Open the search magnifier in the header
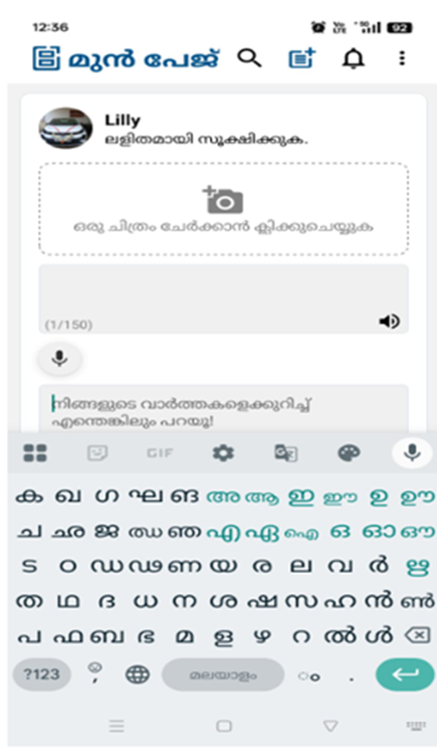This screenshot has width=437, height=750. [x=249, y=58]
